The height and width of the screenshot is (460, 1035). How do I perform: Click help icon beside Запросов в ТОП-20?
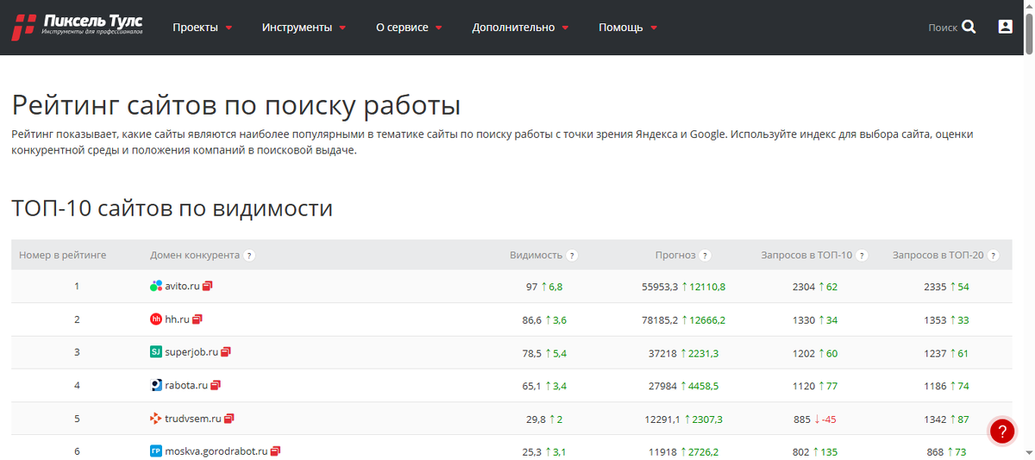pyautogui.click(x=994, y=255)
